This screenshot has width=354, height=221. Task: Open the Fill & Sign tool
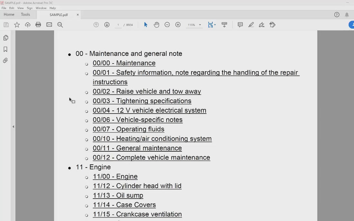point(272,24)
